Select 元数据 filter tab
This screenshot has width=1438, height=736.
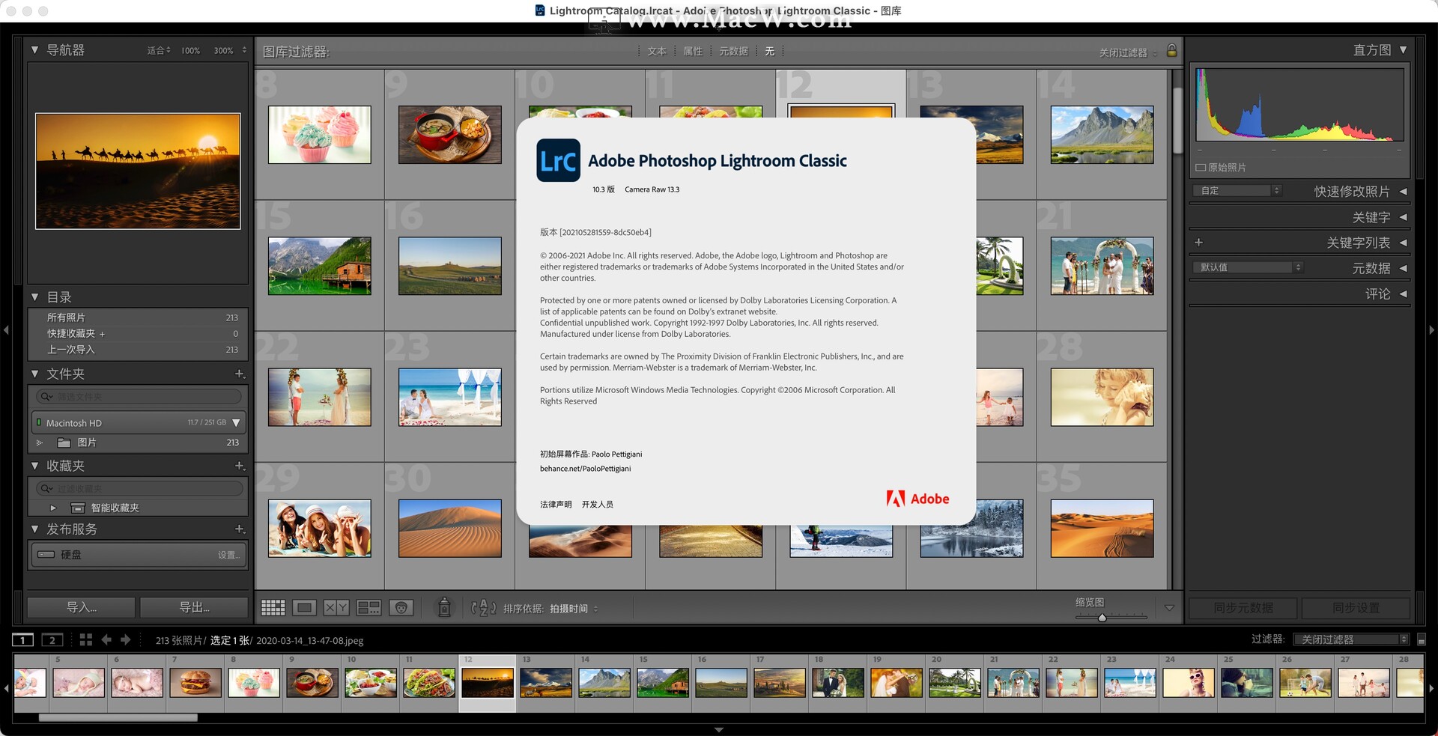click(733, 51)
